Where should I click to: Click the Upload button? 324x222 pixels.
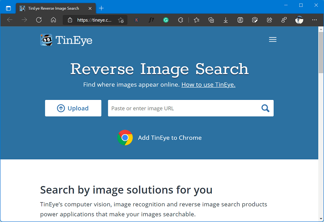coord(73,108)
